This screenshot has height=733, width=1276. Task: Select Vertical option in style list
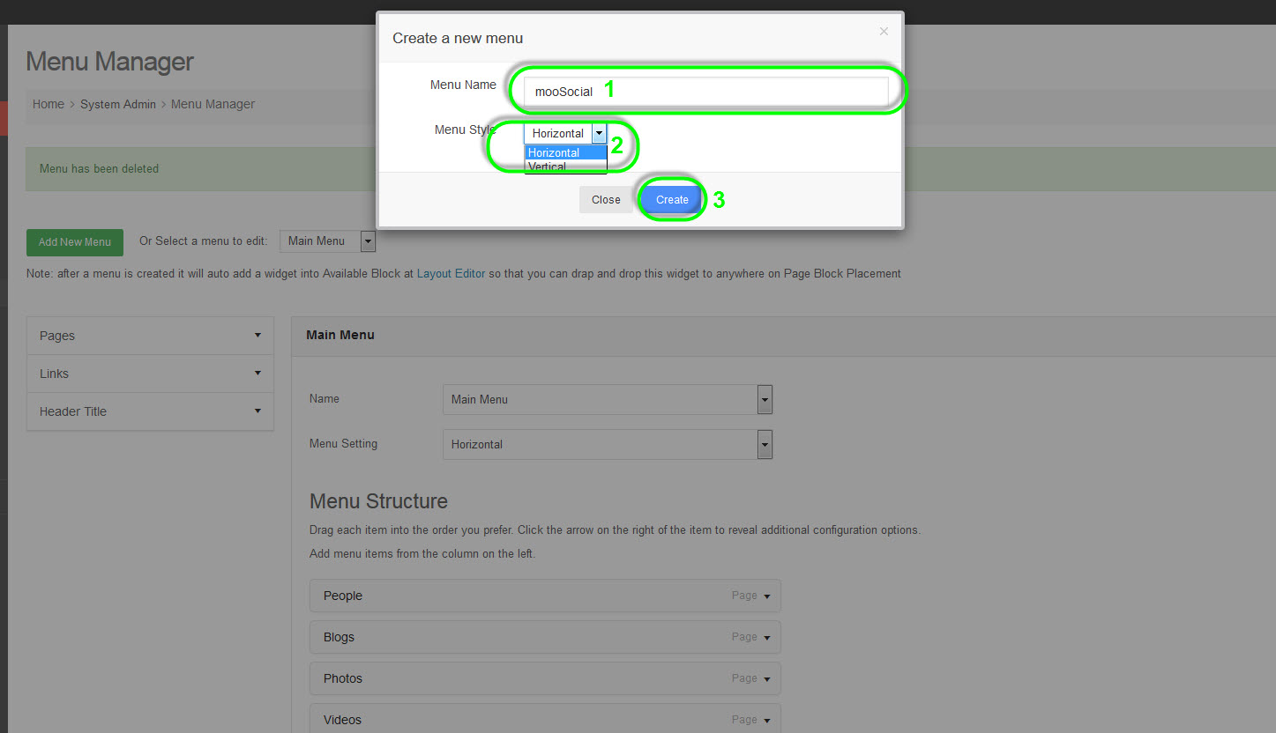click(x=564, y=167)
